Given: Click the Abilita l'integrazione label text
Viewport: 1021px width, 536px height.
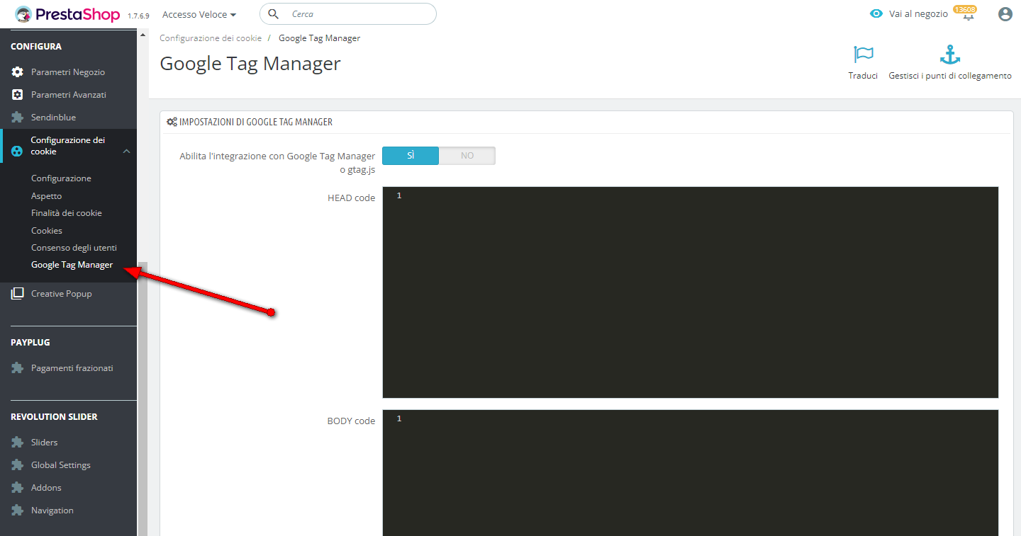Looking at the screenshot, I should [x=277, y=163].
